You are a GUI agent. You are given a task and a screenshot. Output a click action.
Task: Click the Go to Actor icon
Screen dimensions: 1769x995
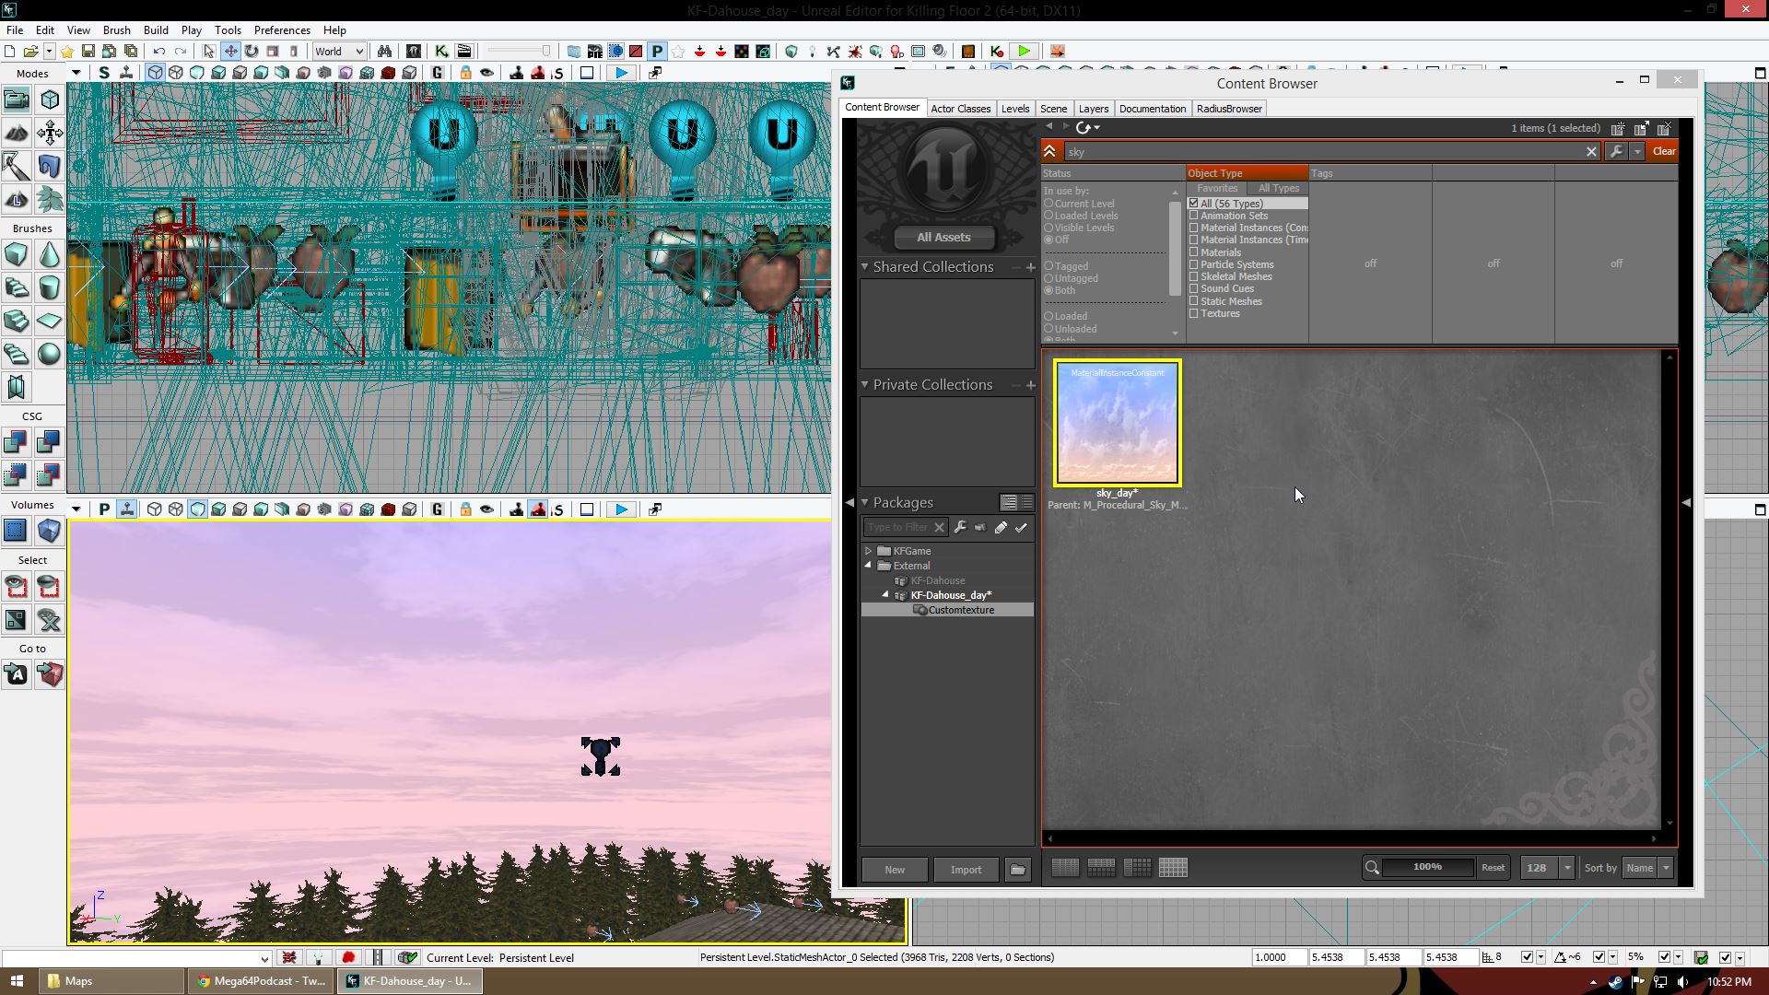click(x=16, y=674)
